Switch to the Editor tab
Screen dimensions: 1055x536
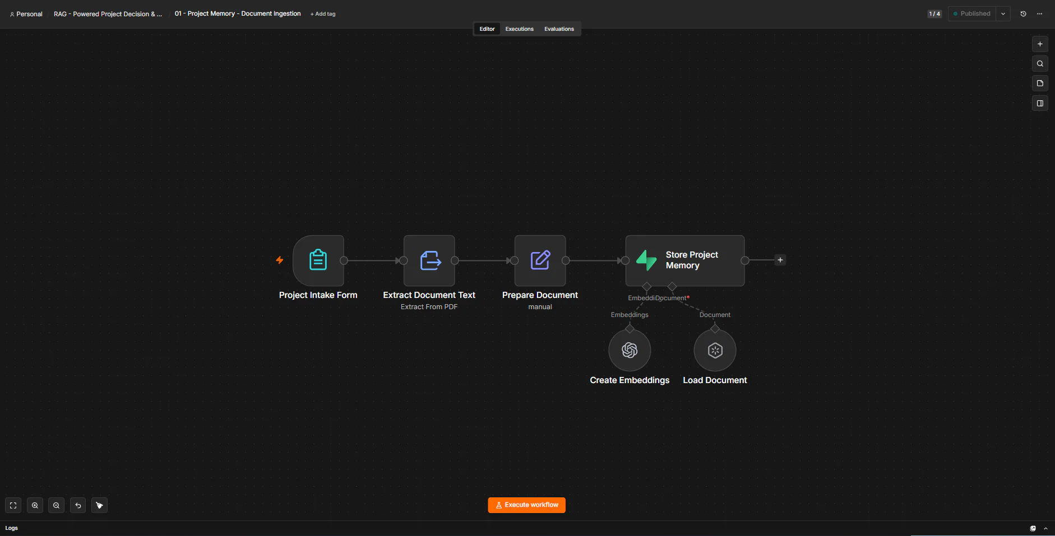[487, 29]
